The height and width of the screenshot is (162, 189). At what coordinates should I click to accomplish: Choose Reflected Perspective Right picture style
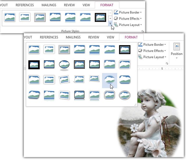[x=49, y=96]
